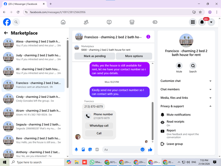
Task: Click the Search icon in info panel
Action: 193,66
